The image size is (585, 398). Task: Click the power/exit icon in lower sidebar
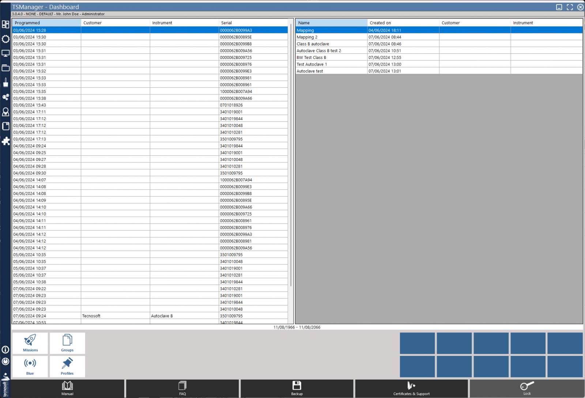pos(5,362)
